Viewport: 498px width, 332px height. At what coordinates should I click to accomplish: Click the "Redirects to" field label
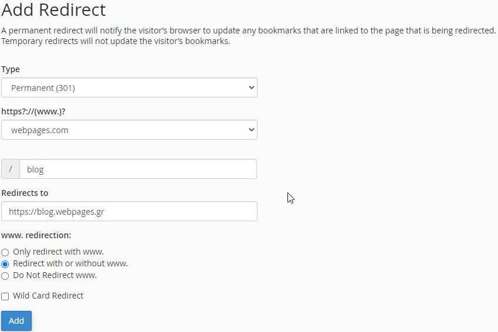tap(25, 193)
